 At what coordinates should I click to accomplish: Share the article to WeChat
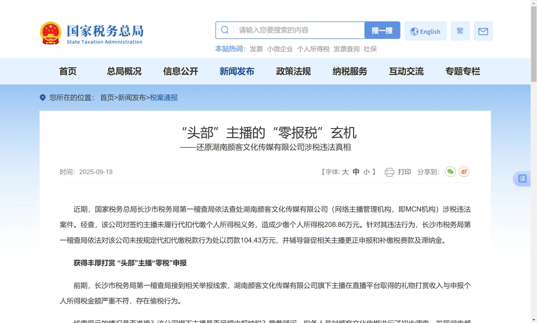450,171
